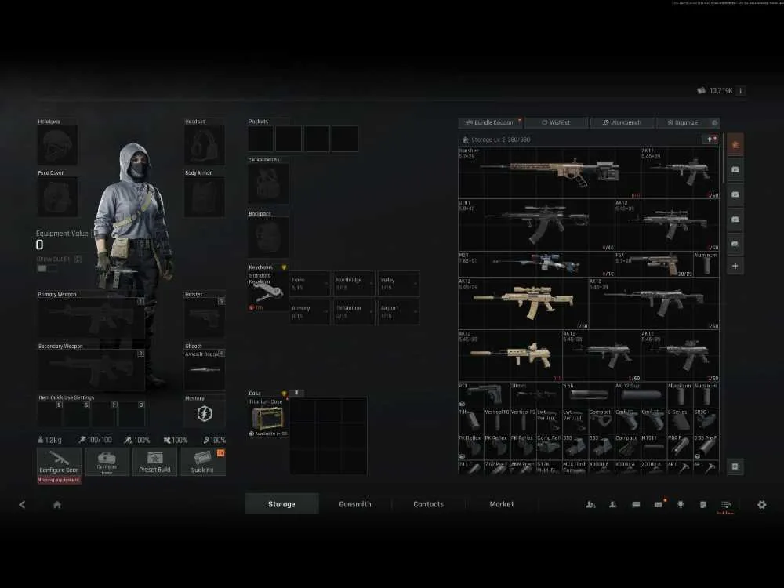Click the Configure Gear button
This screenshot has width=784, height=588.
[59, 462]
